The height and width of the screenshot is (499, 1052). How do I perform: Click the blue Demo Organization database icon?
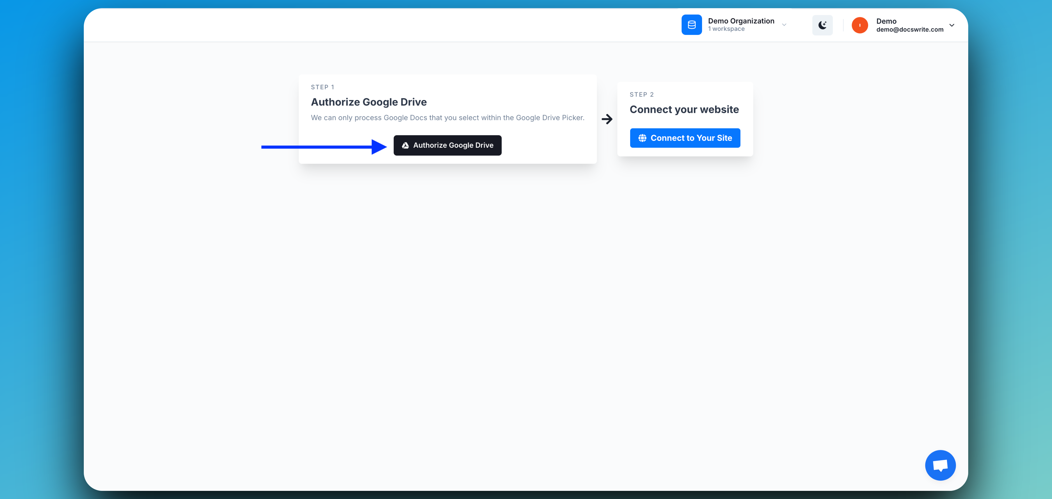point(692,24)
